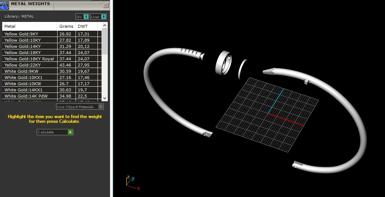The width and height of the screenshot is (385, 197).
Task: Select the Yellow Gold:22KY row
Action: point(52,65)
